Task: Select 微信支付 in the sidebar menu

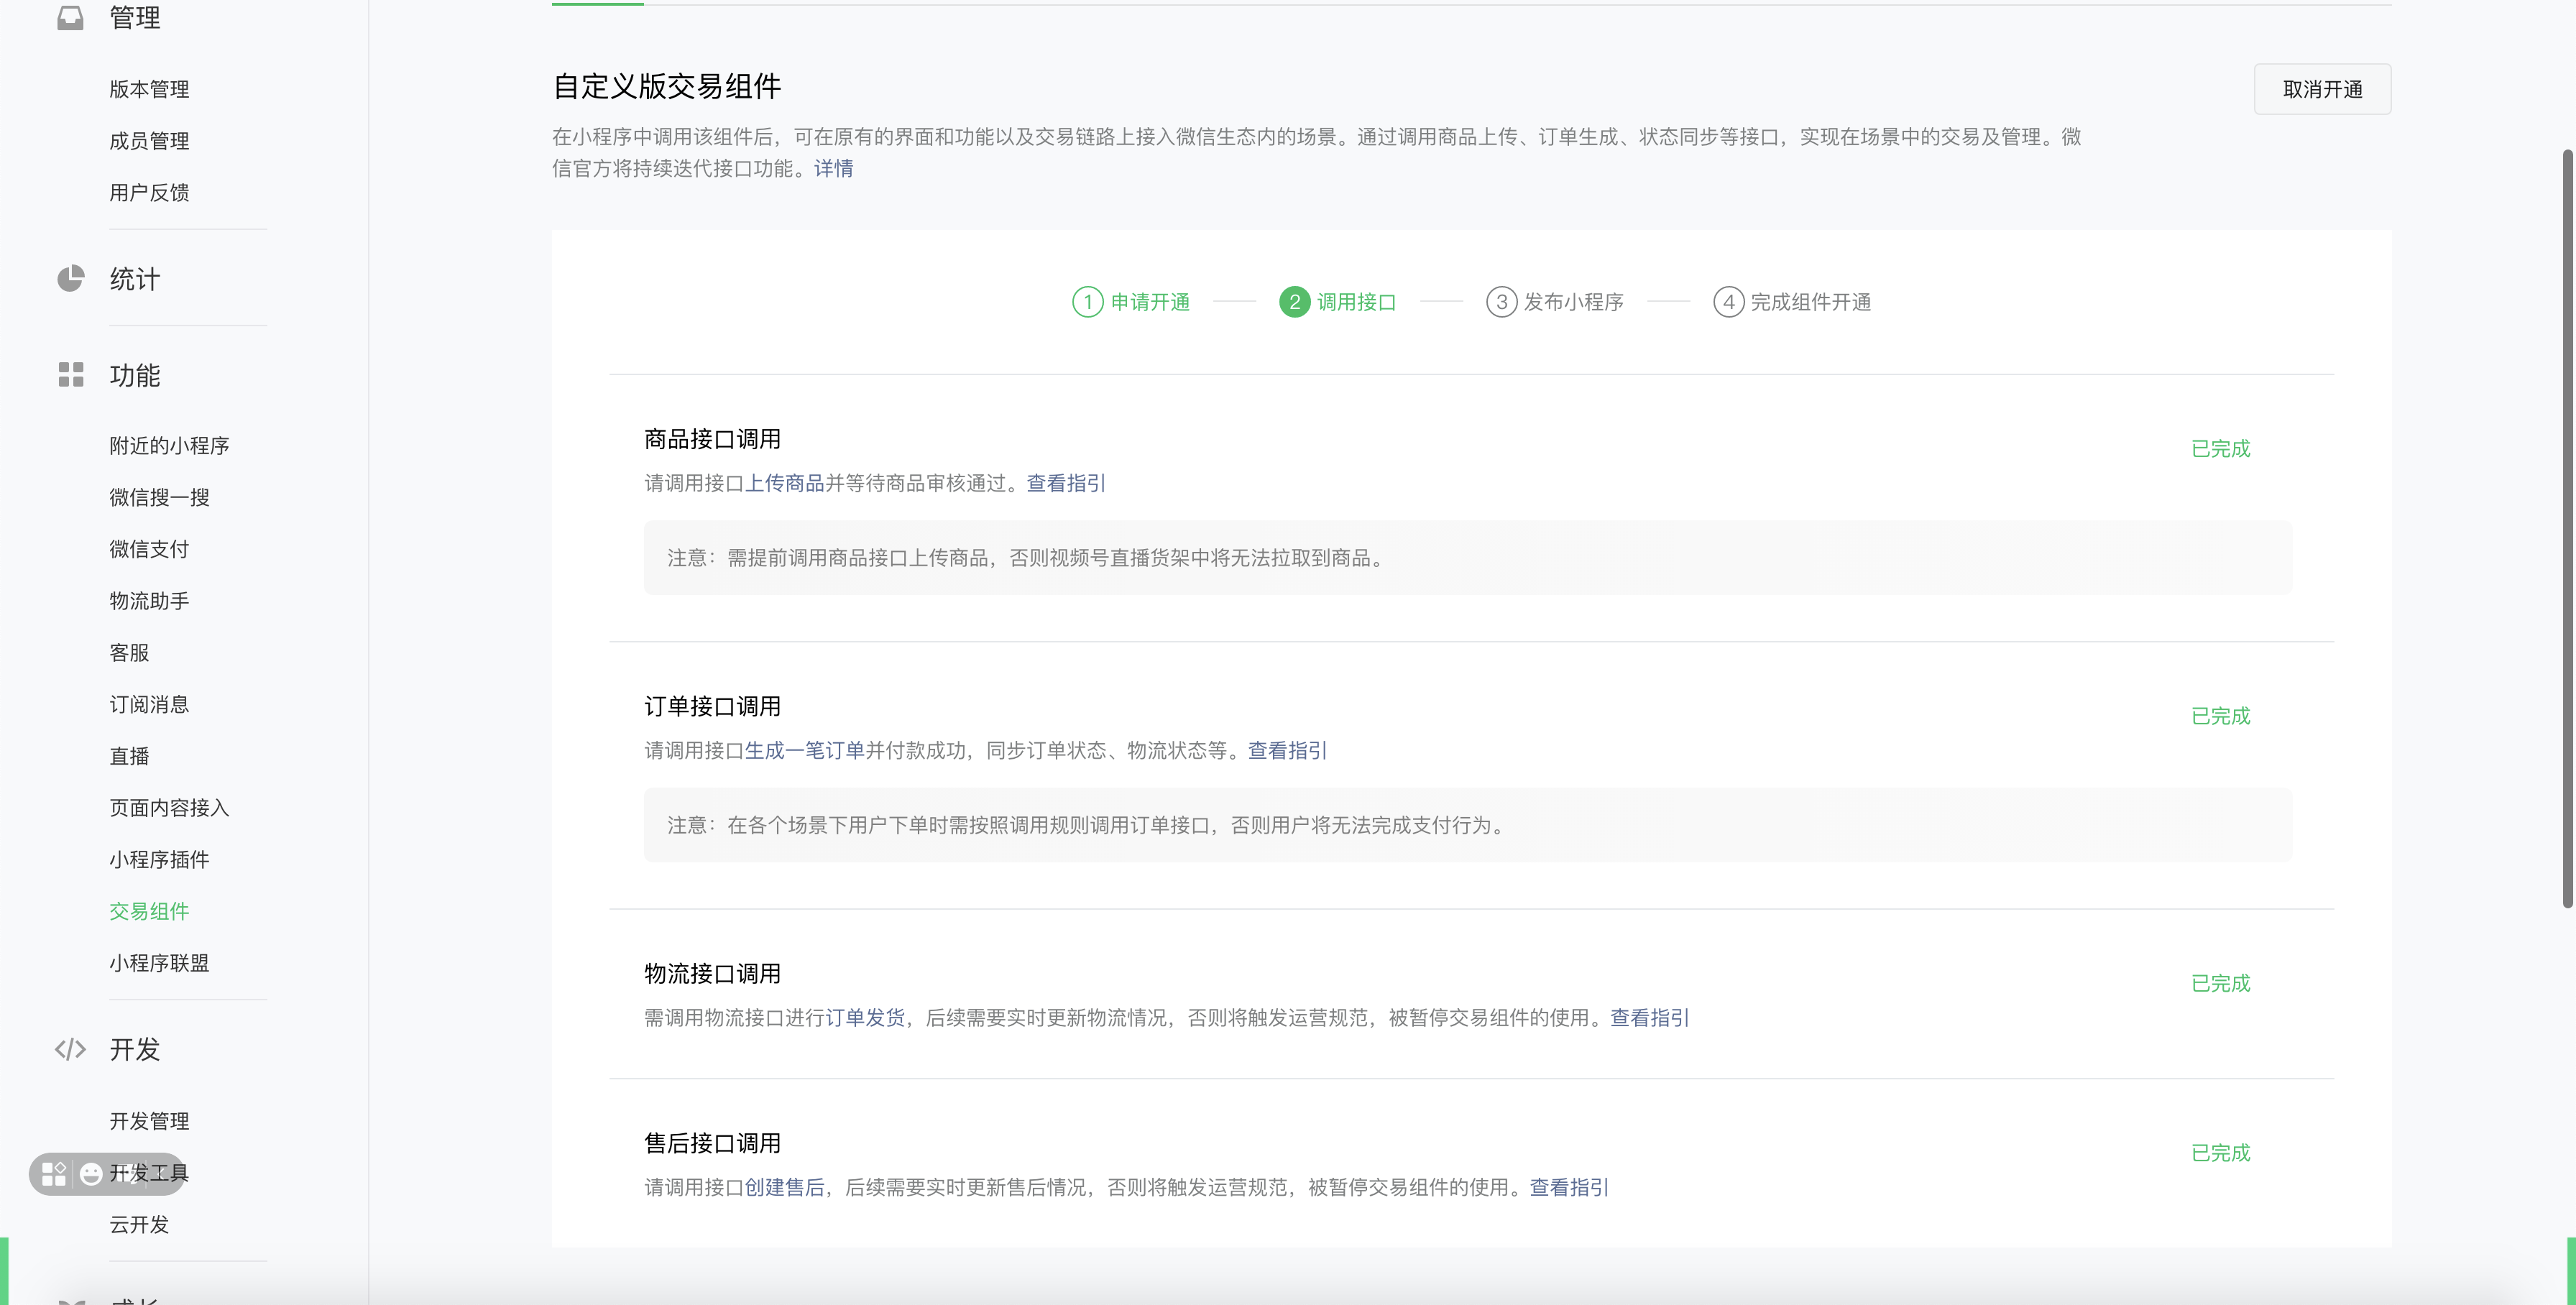Action: (148, 549)
